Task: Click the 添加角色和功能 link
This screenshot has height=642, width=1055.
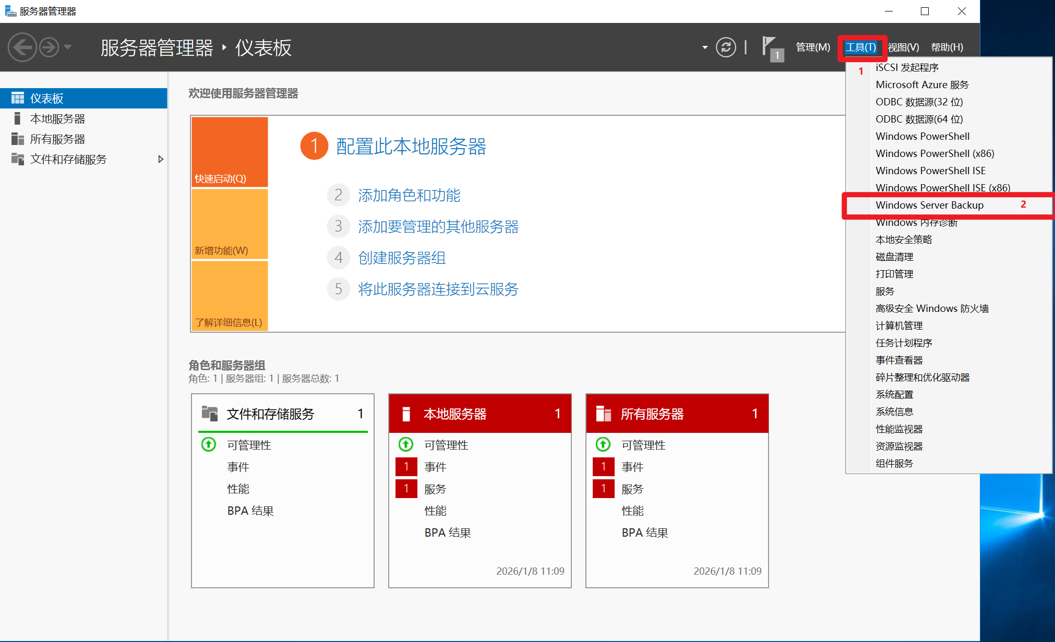Action: coord(409,196)
